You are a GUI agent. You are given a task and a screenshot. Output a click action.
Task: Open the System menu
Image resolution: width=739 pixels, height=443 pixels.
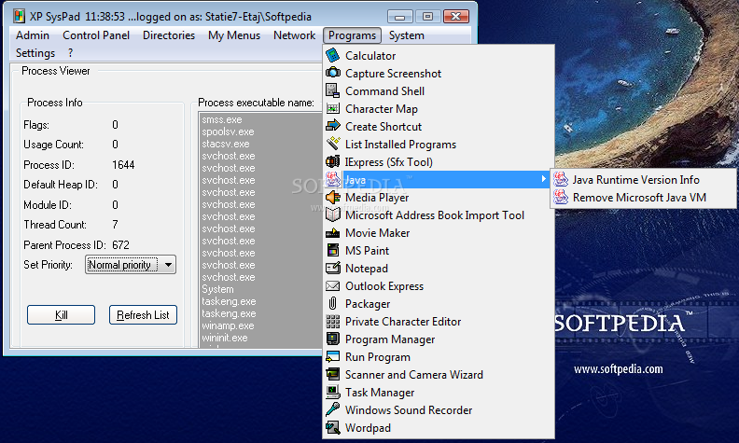[406, 35]
